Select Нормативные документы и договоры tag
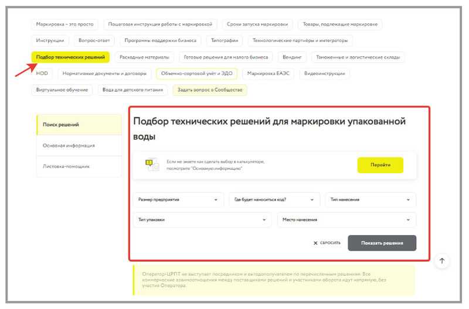The height and width of the screenshot is (309, 469). [x=104, y=73]
